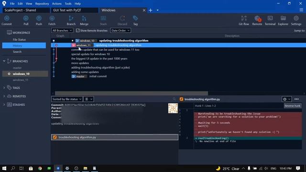Open the Repository menu
The width and height of the screenshot is (306, 172).
point(42,3)
